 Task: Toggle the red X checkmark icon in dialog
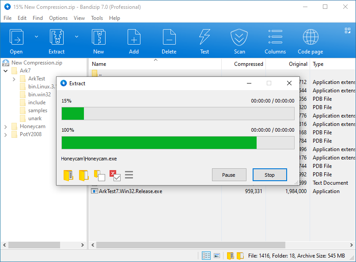coord(115,175)
